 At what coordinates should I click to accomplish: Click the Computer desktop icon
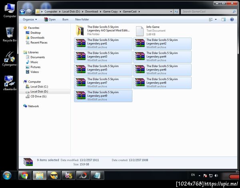click(x=10, y=10)
